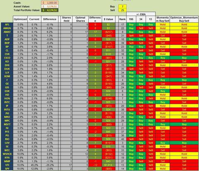The width and height of the screenshot is (199, 171).
Task: Select VTI's 45.2% Current cell
Action: pos(34,165)
